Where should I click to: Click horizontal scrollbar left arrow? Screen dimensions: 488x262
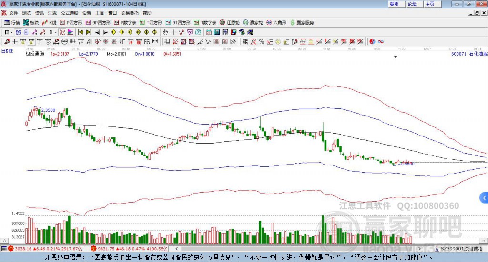176,249
